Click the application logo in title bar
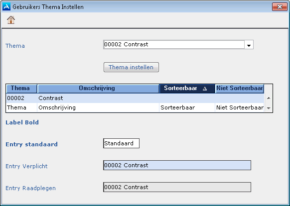 (6, 6)
